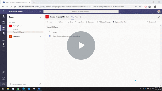Open Client Electronic Communication Form.docx

pyautogui.click(x=66, y=36)
